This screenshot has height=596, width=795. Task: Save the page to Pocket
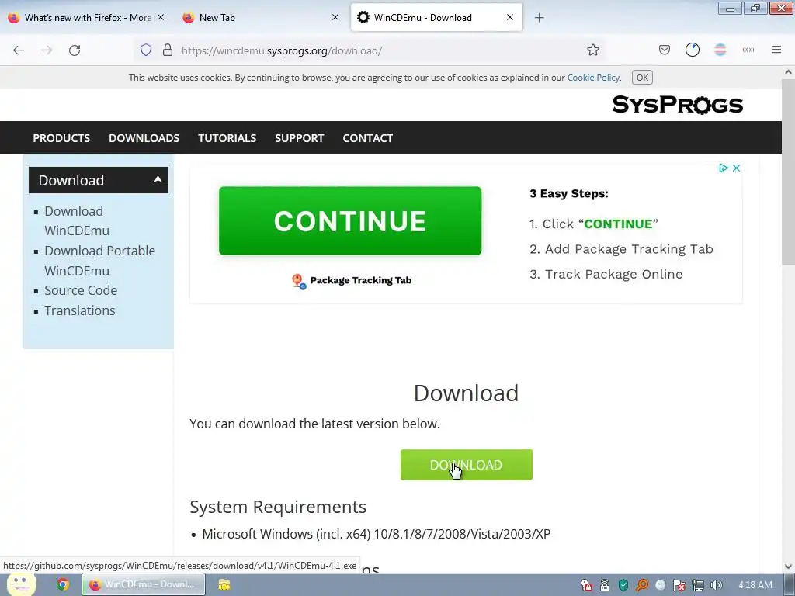point(665,50)
